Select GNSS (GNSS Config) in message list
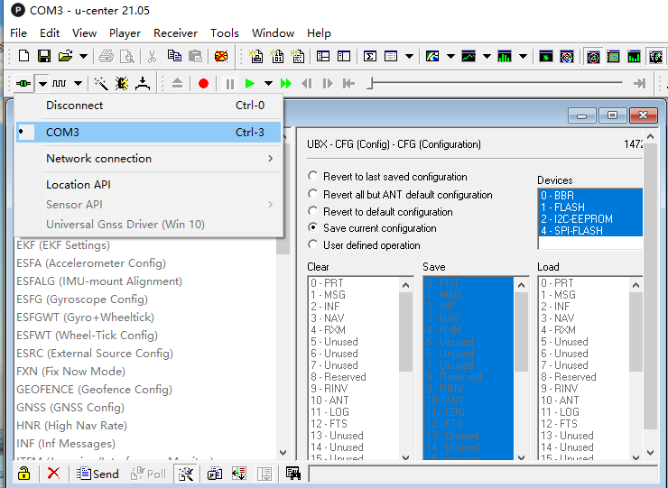Image resolution: width=668 pixels, height=488 pixels. click(x=70, y=408)
